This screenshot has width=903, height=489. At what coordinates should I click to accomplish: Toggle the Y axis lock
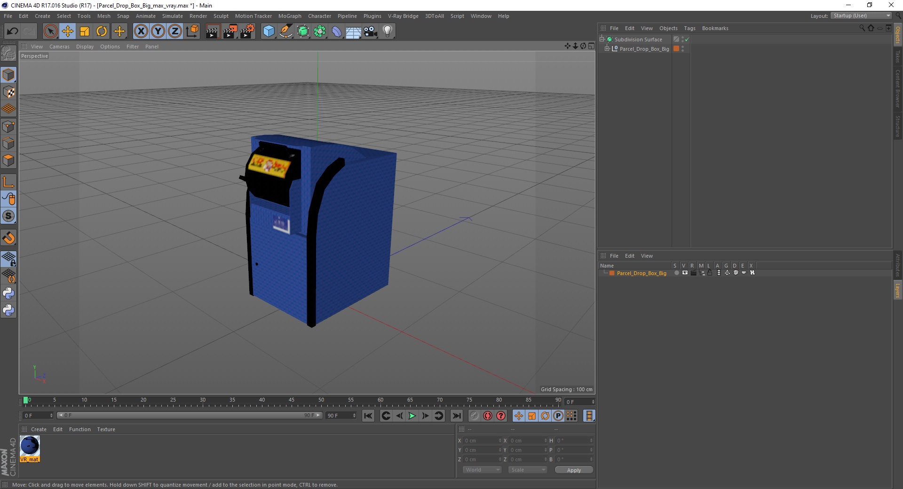(x=158, y=31)
